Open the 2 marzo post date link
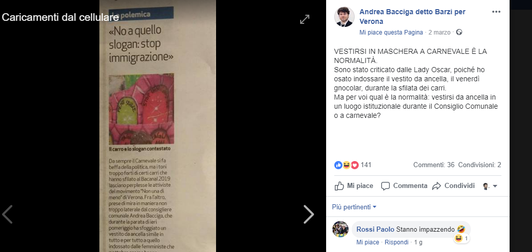This screenshot has width=532, height=252. (x=439, y=33)
